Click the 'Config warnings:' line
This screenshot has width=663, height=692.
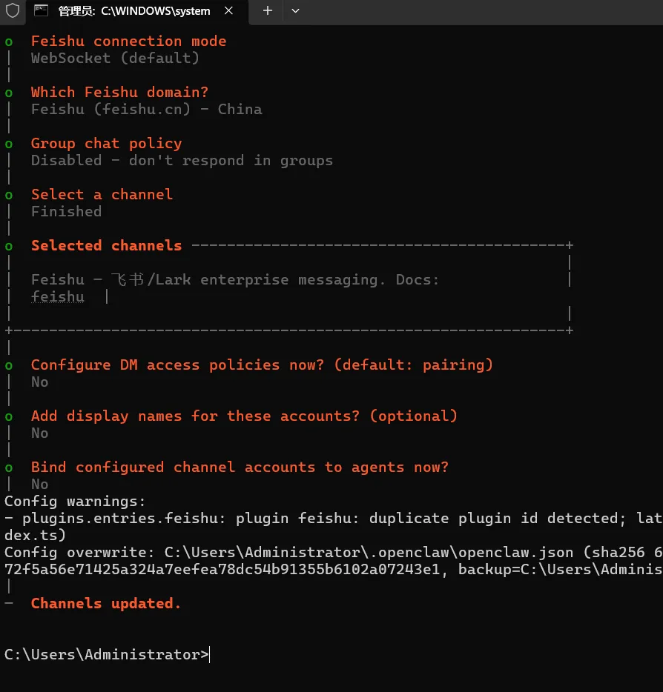pos(75,502)
